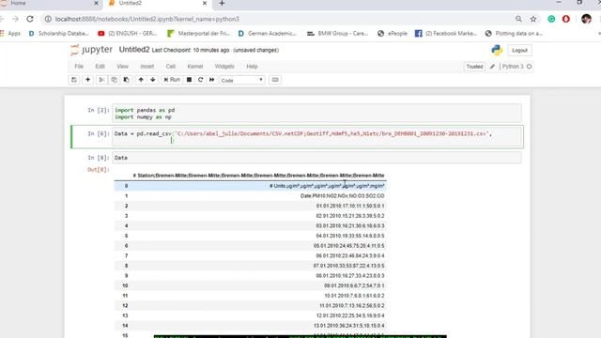Screen dimensions: 601x338
Task: Open the Edit menu
Action: pyautogui.click(x=100, y=67)
